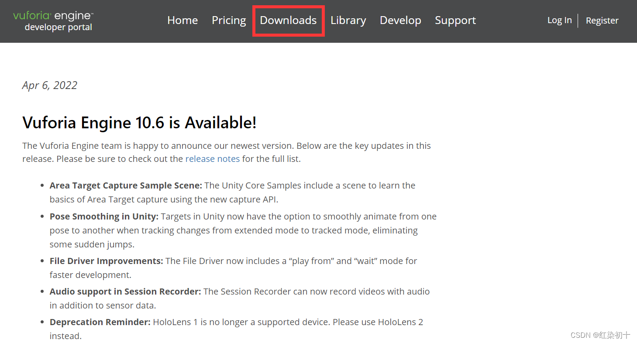The height and width of the screenshot is (343, 637).
Task: Open the Downloads menu item
Action: pyautogui.click(x=288, y=21)
